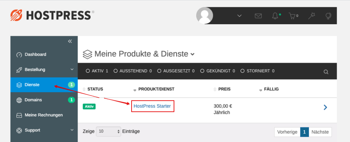The width and height of the screenshot is (350, 142).
Task: Open the mail envelope messages icon
Action: [258, 16]
